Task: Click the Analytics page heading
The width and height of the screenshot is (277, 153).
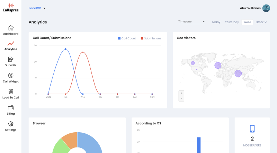Action: pyautogui.click(x=38, y=22)
